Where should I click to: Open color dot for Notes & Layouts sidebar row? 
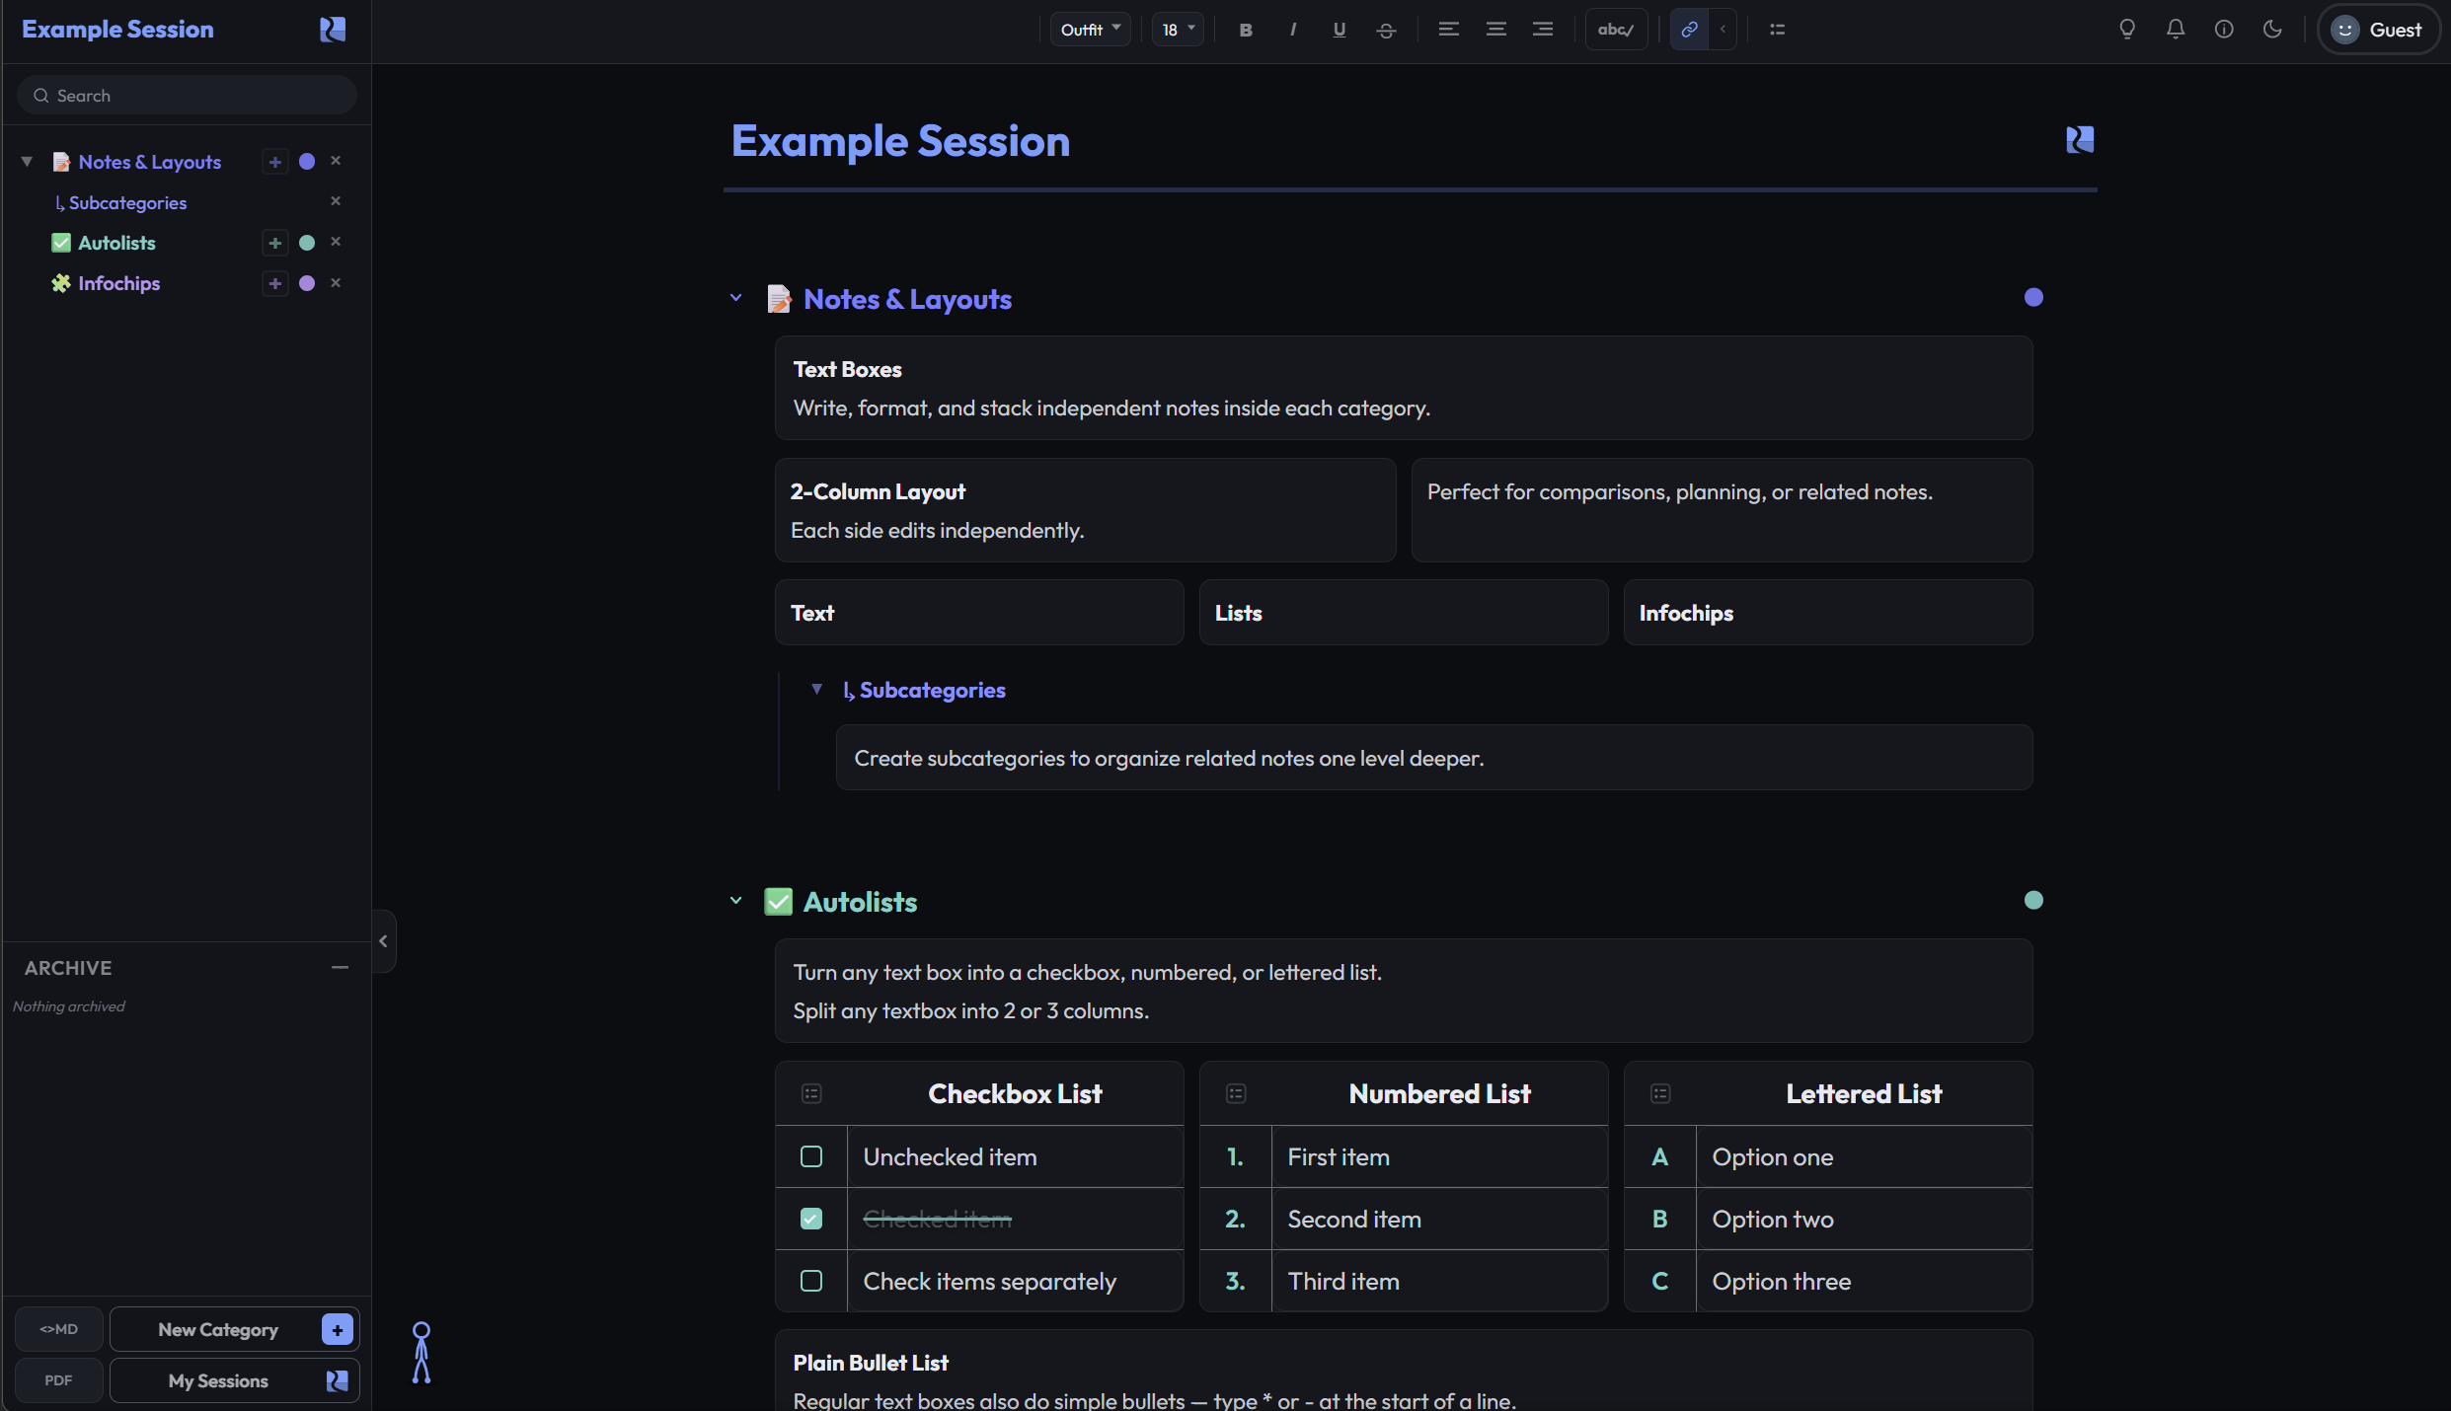307,162
